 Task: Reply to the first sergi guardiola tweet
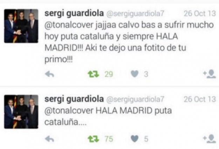49,74
